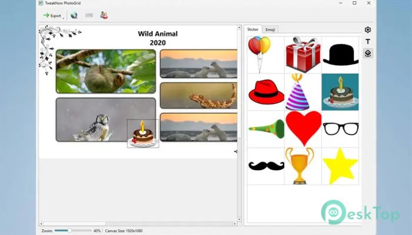Click the horizontal scroll right arrow
412x235 pixels.
tap(235, 224)
